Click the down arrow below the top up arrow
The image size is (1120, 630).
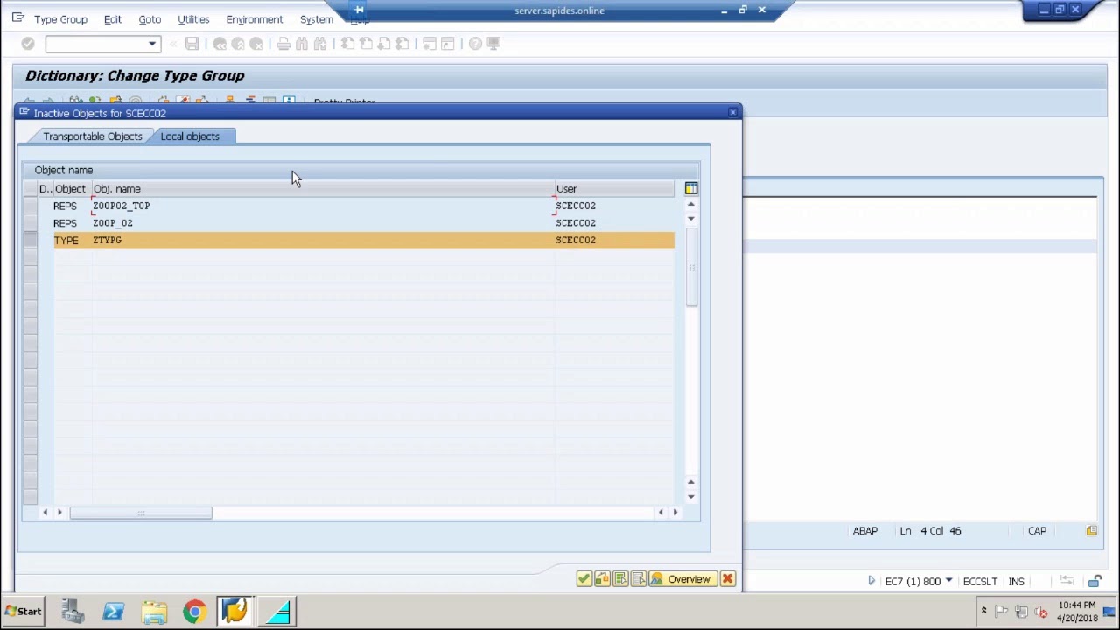[x=691, y=219]
